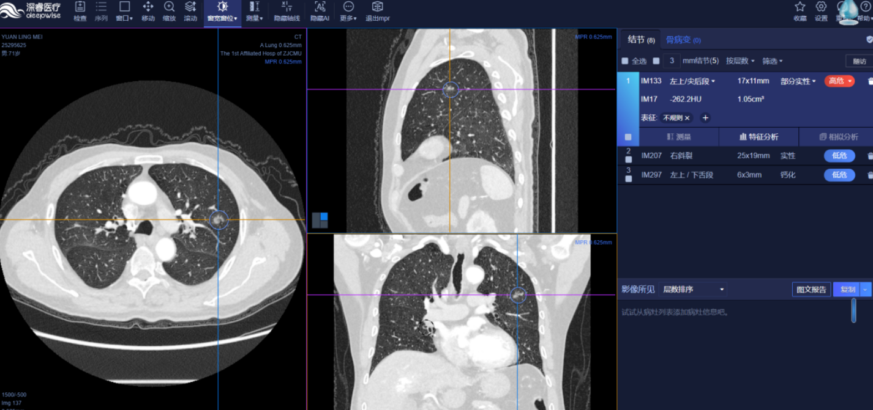Select the 缩放 (zoom) tool
Image resolution: width=873 pixels, height=410 pixels.
(169, 11)
